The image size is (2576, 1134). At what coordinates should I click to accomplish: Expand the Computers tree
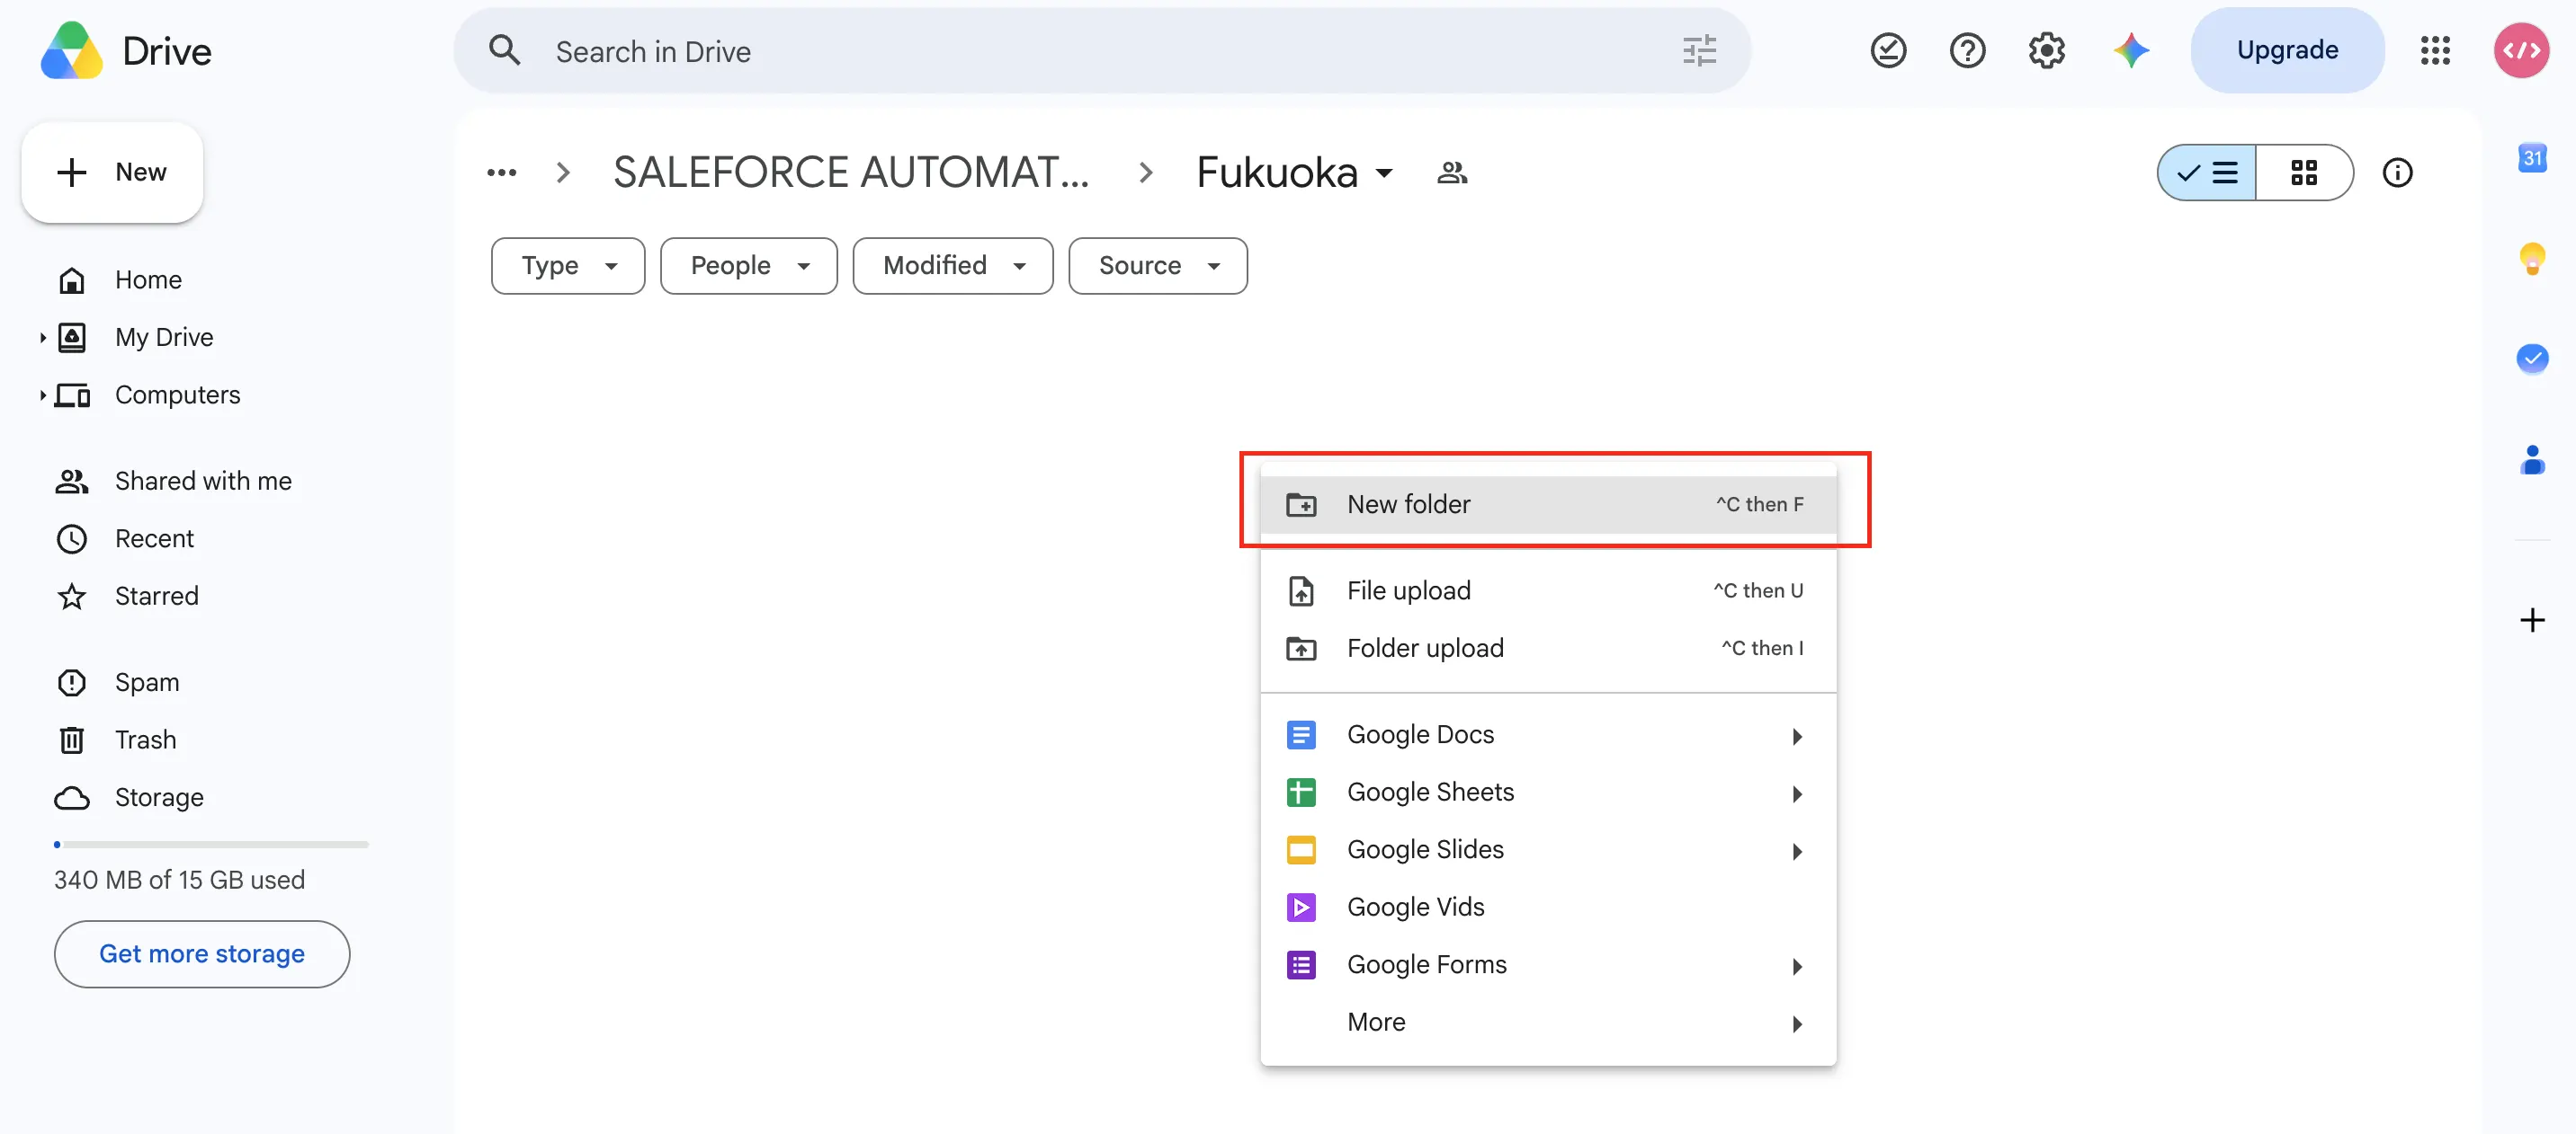point(42,395)
